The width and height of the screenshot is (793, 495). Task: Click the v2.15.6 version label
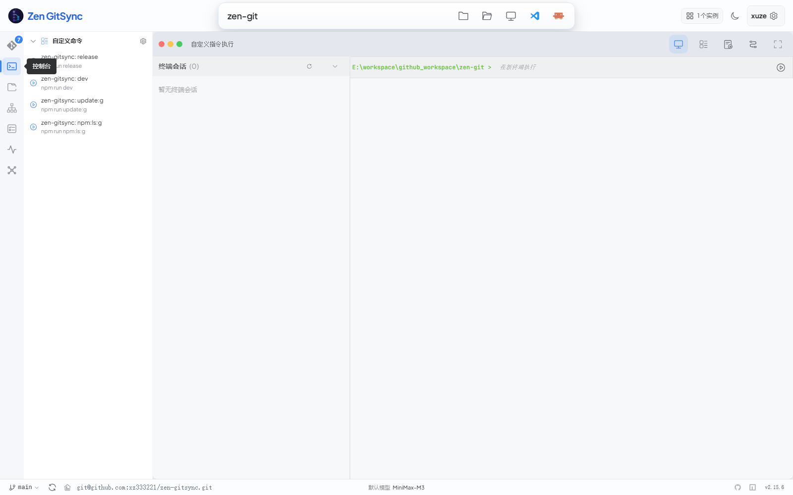(774, 488)
